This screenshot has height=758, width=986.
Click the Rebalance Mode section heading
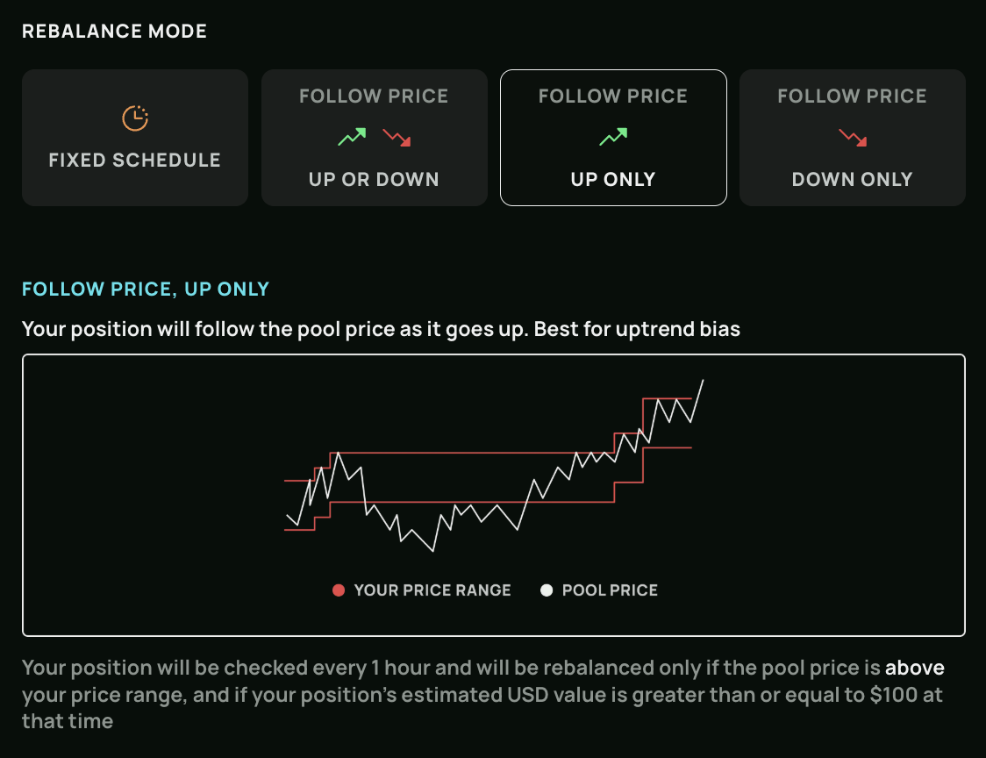(115, 32)
